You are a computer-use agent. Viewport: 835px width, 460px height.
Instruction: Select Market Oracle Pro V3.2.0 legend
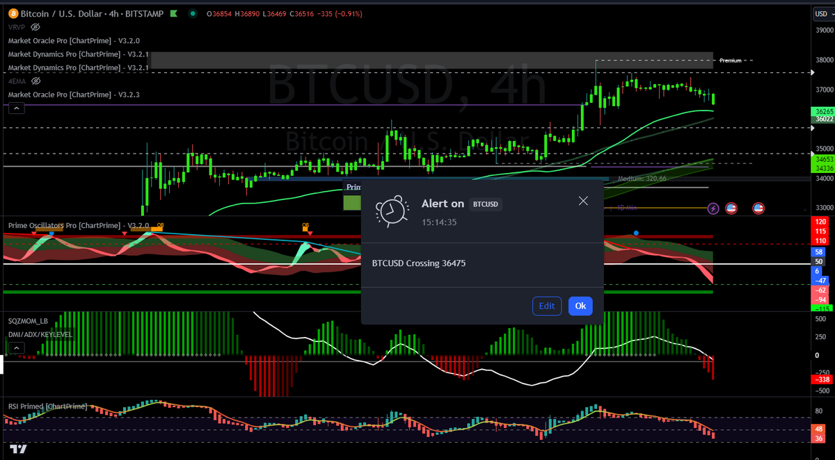pos(74,40)
